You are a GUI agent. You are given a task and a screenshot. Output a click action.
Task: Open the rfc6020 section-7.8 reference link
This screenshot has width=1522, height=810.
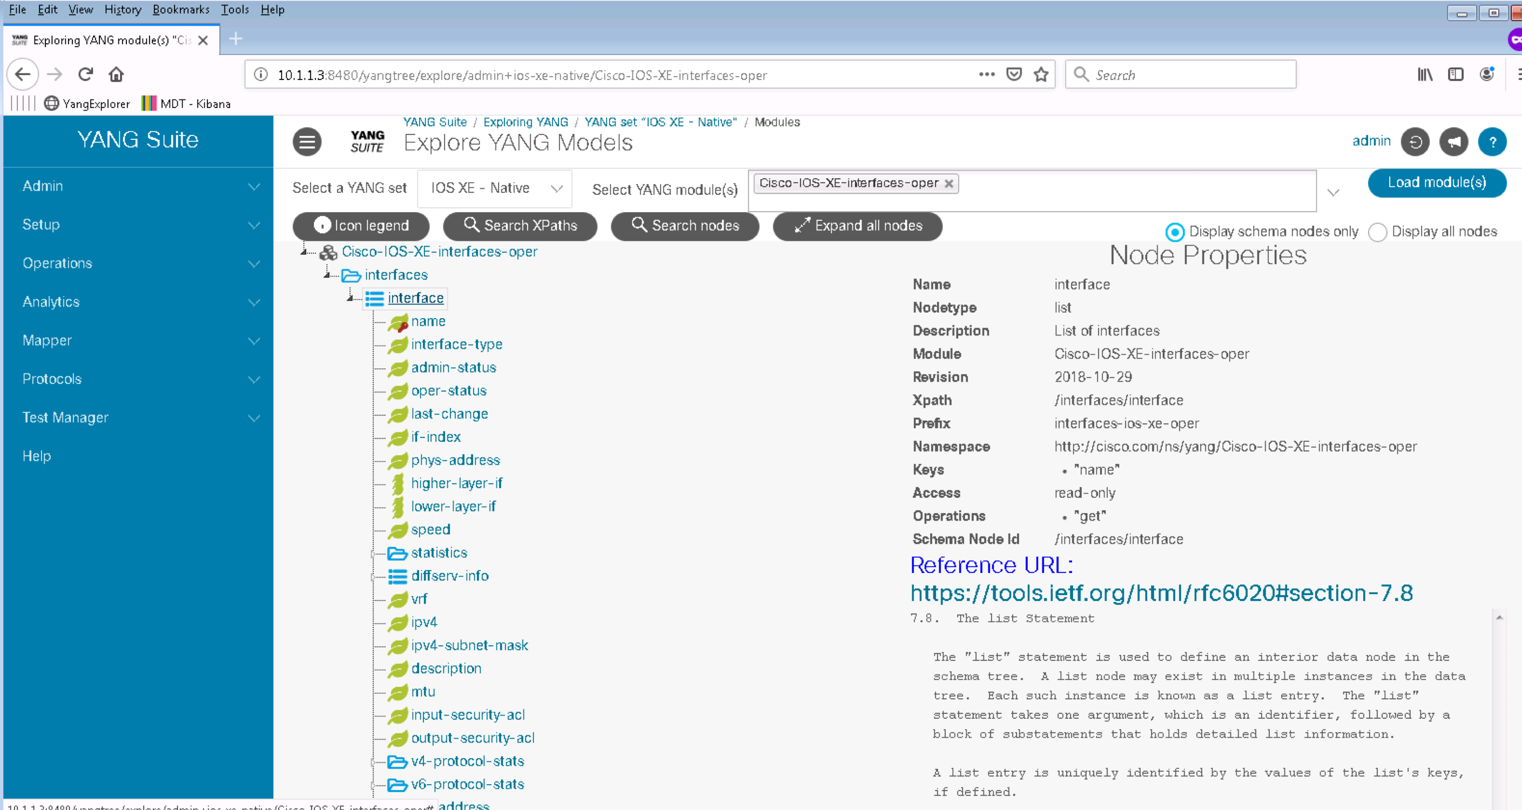pyautogui.click(x=1161, y=592)
